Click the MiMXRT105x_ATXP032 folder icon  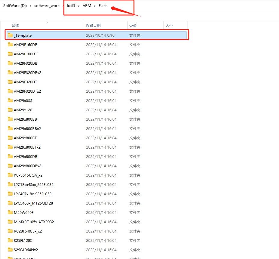10,222
